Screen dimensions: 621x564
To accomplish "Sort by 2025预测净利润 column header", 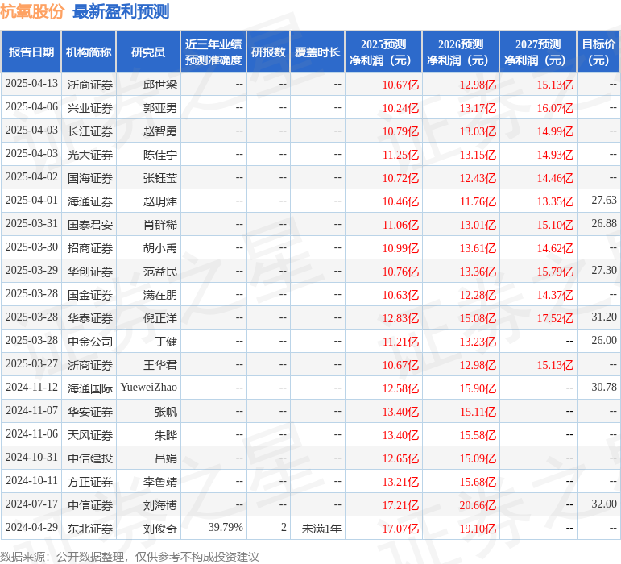I will tap(383, 52).
